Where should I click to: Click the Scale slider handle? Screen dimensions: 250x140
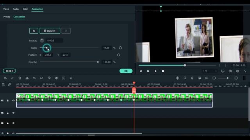pos(46,48)
